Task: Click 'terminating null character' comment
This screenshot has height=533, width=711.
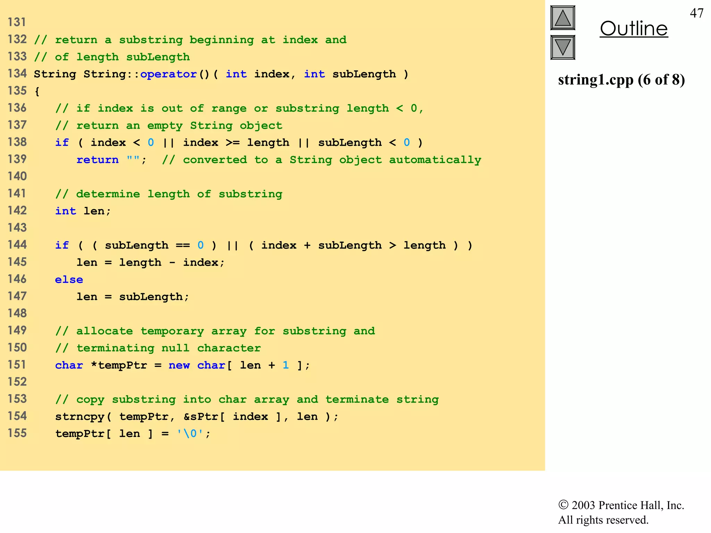Action: point(158,348)
